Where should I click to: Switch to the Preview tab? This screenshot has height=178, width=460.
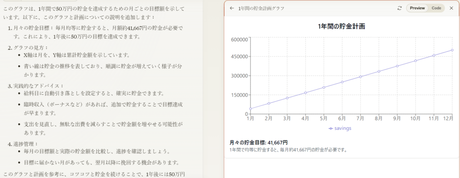tap(417, 8)
